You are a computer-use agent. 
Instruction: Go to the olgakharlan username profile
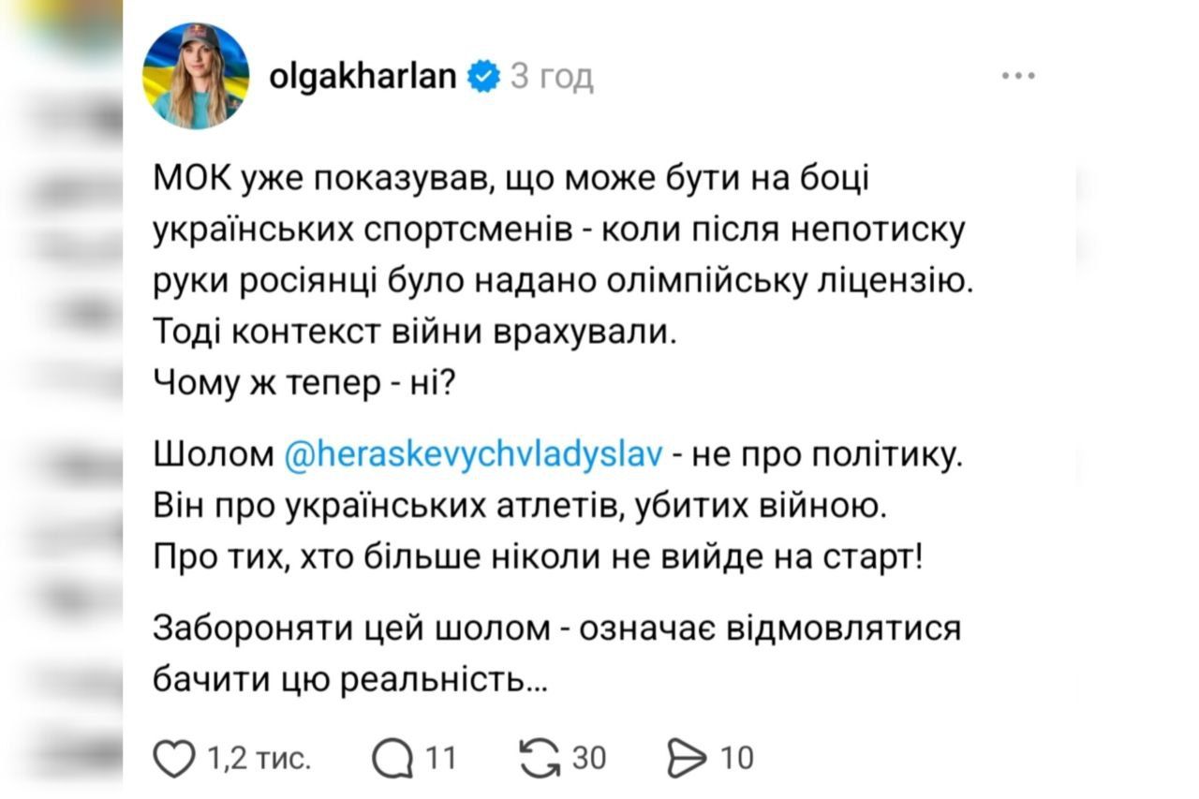click(362, 77)
